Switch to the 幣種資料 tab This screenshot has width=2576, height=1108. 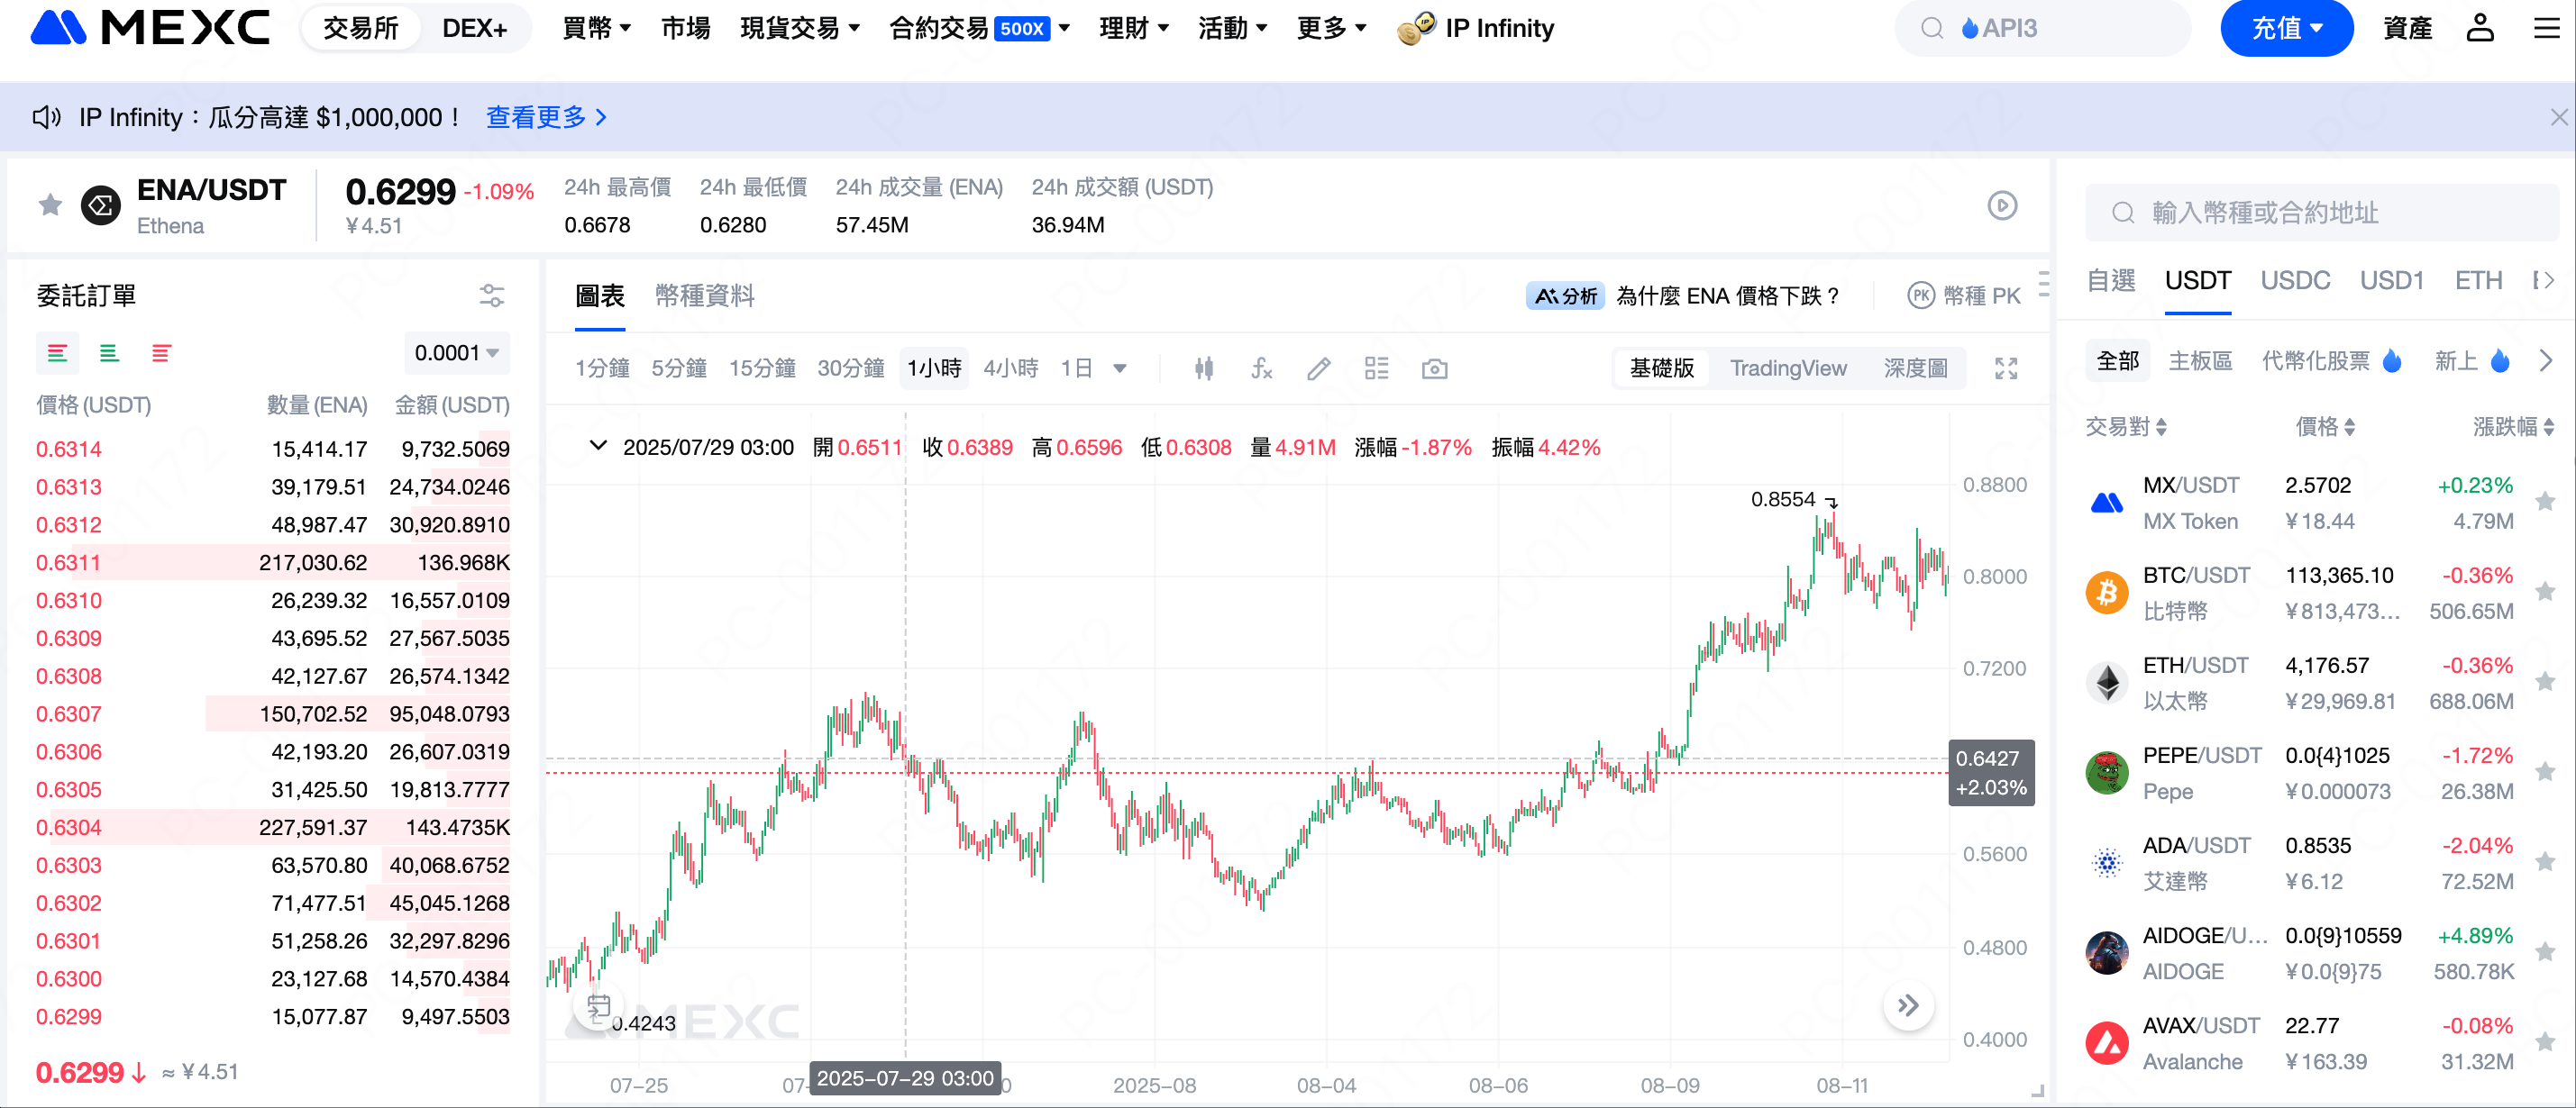point(705,295)
